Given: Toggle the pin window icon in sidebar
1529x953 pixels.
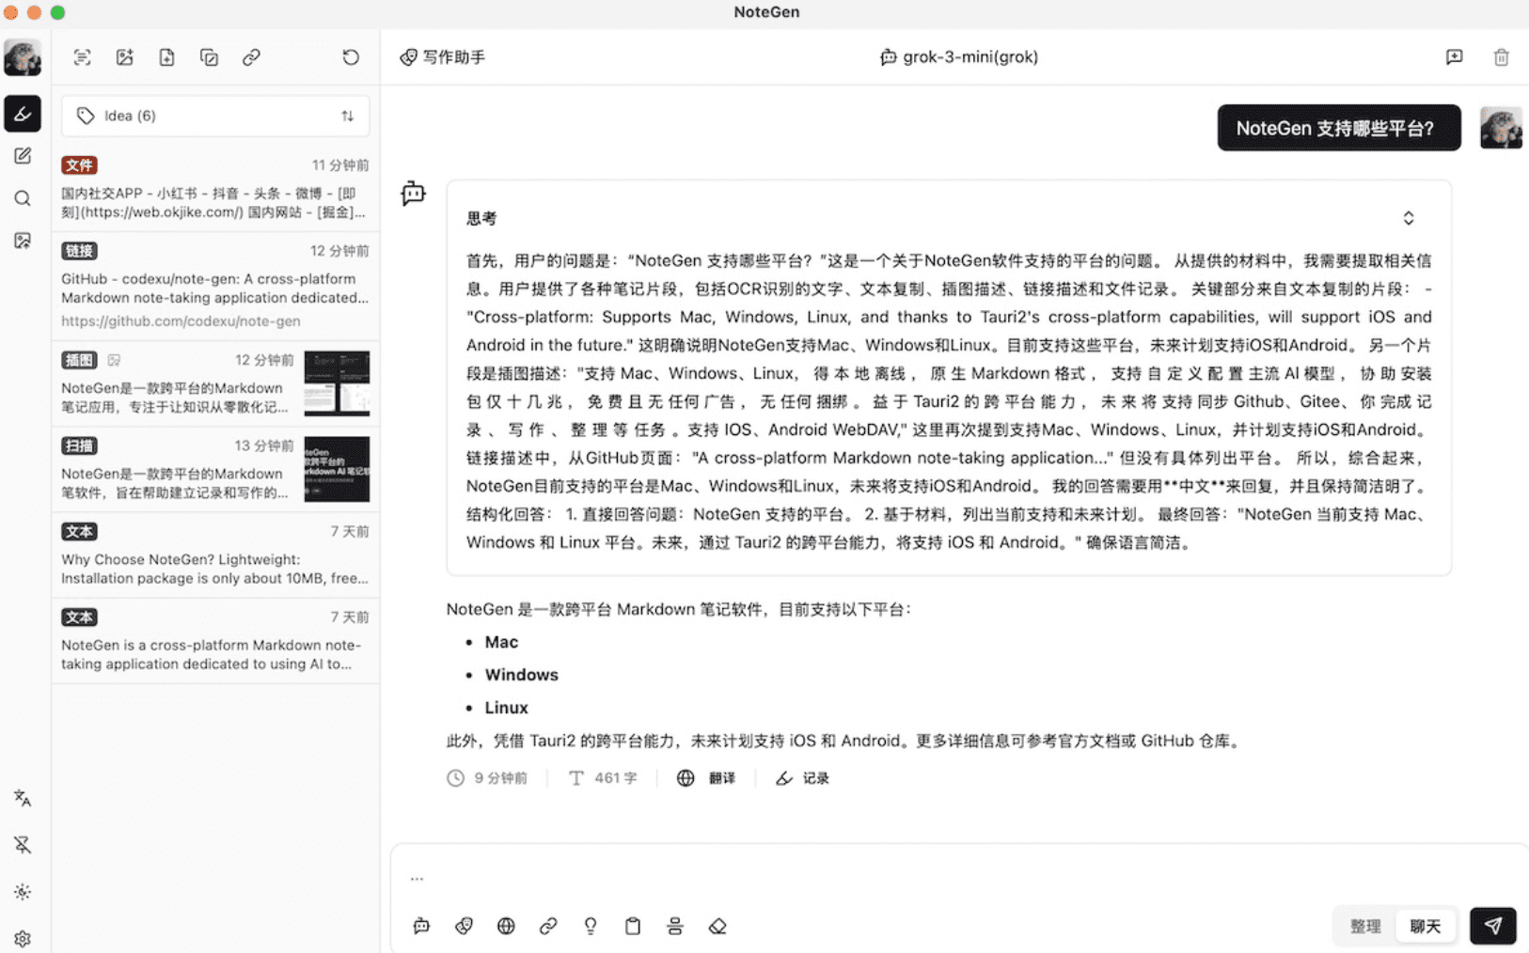Looking at the screenshot, I should pyautogui.click(x=23, y=844).
